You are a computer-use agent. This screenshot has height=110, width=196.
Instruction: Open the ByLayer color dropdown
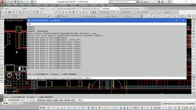(70, 16)
